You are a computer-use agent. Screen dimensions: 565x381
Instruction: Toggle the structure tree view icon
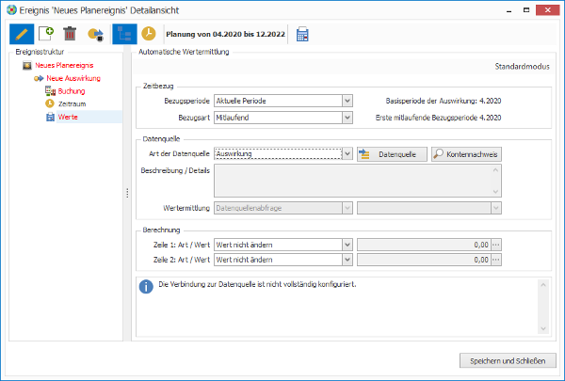coord(124,34)
